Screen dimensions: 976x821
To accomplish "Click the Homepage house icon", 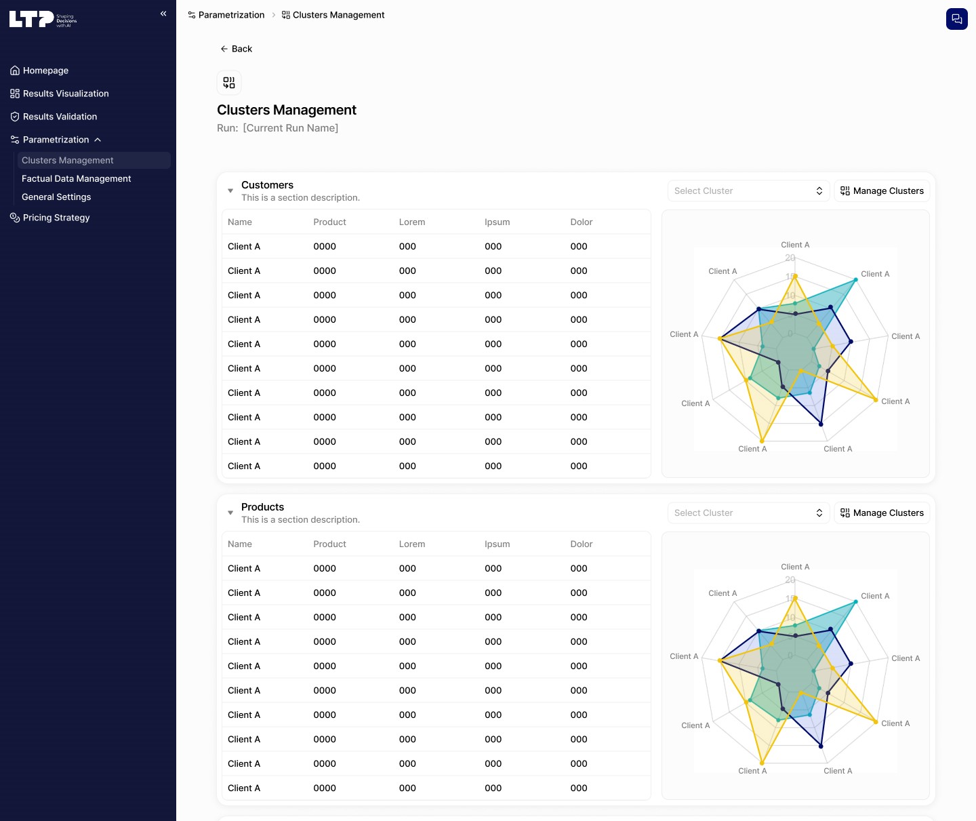I will click(x=14, y=70).
